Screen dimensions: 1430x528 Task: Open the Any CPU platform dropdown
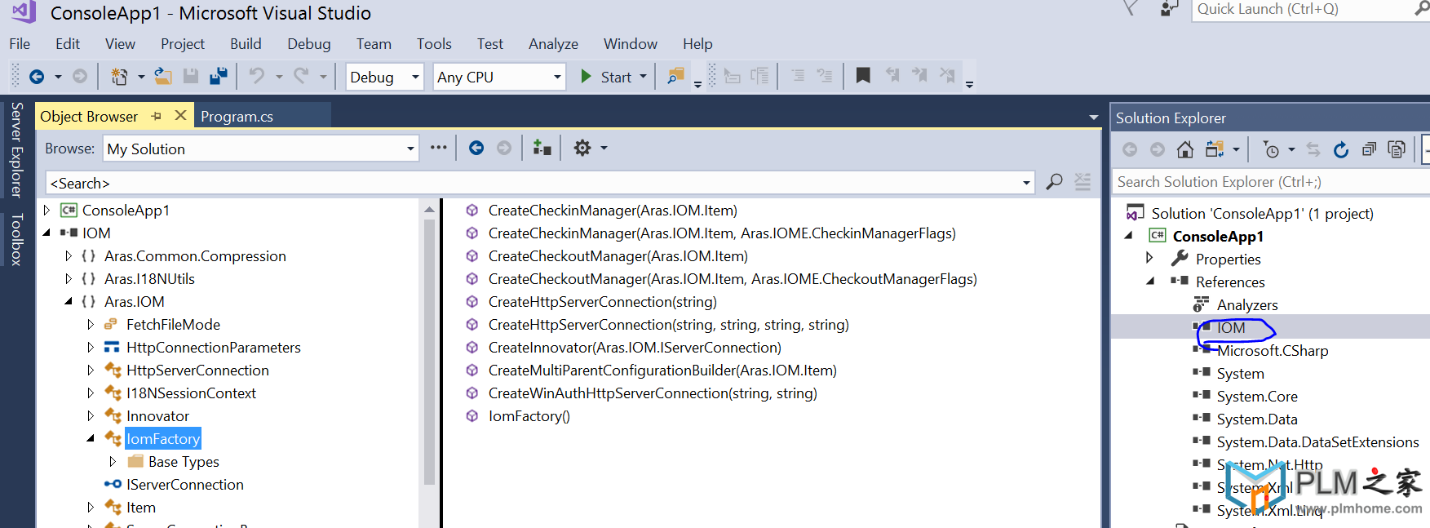[557, 77]
